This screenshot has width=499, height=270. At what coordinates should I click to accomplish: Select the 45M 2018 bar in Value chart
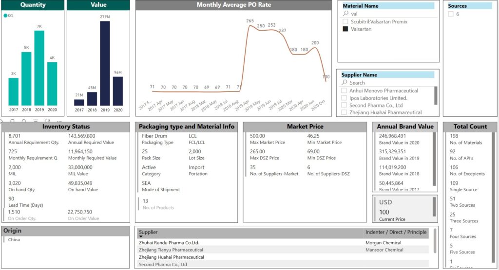(x=92, y=99)
